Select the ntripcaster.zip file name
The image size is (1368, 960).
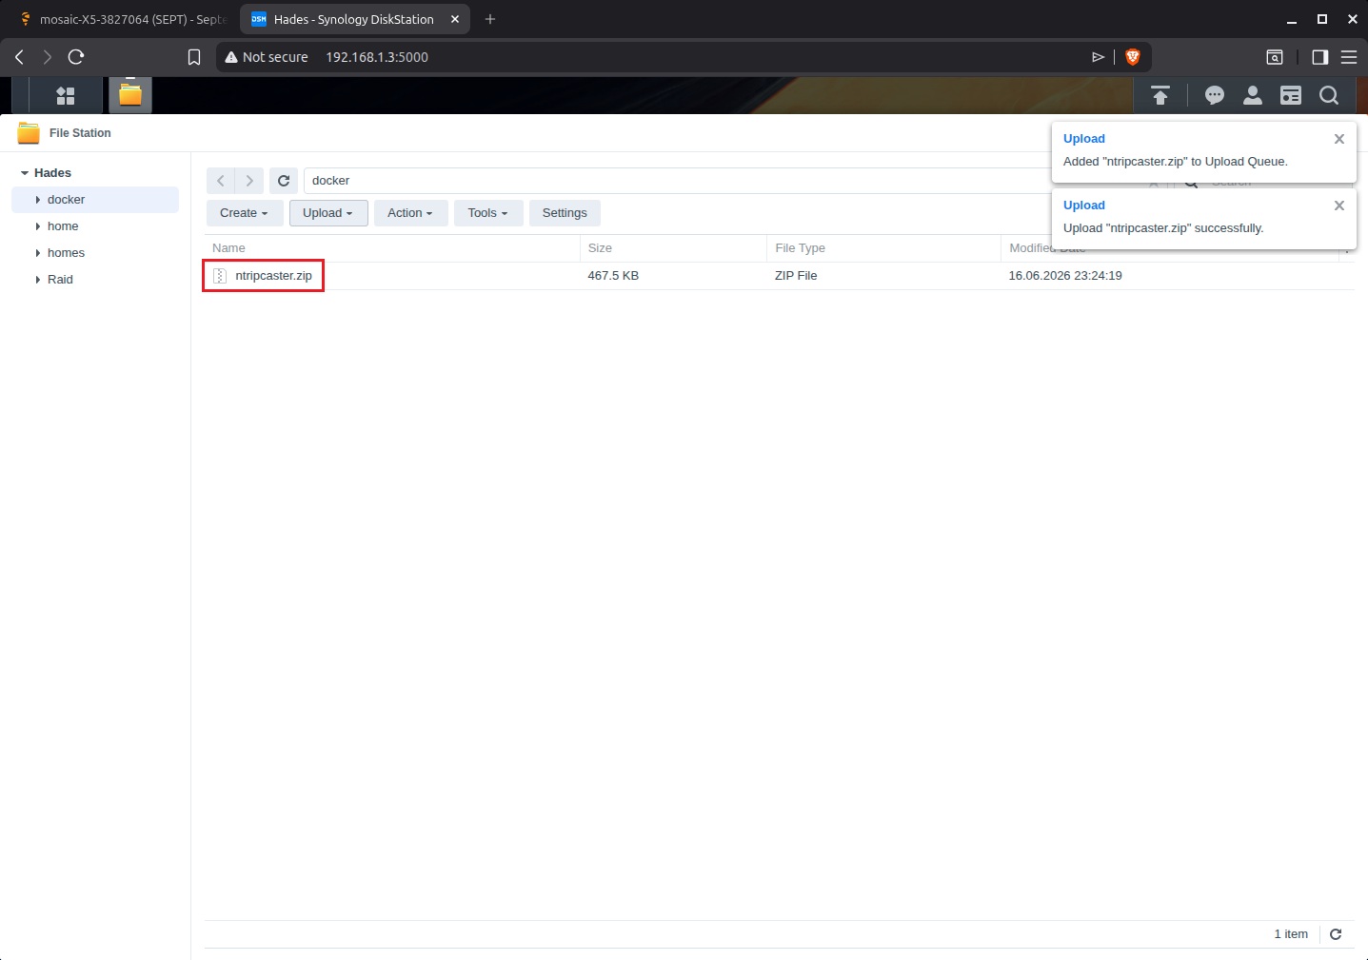[x=274, y=276]
